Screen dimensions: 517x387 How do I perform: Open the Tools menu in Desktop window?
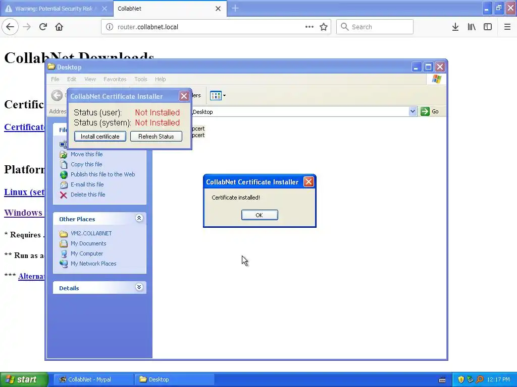140,79
